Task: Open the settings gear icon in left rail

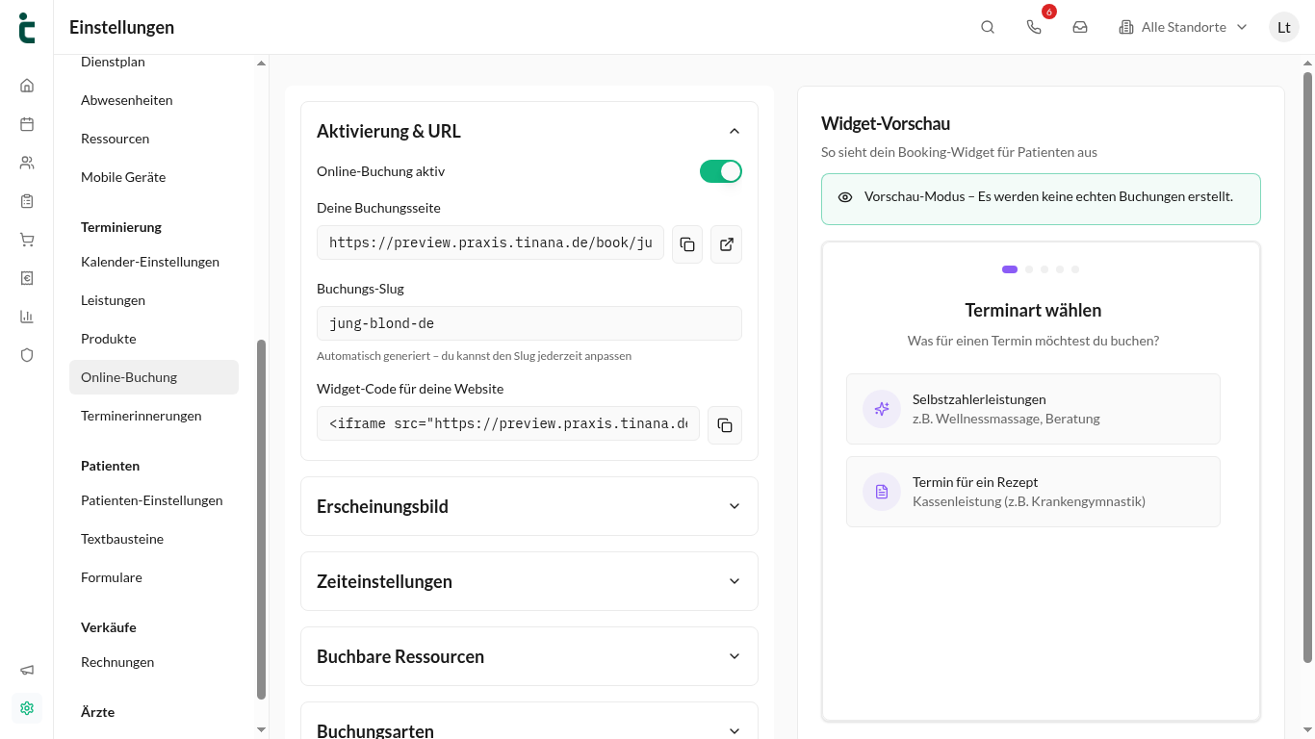Action: [27, 708]
